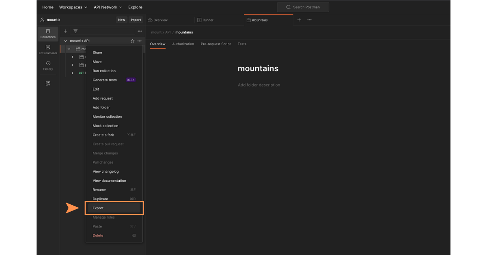Choose Export from the context menu
This screenshot has height=255, width=487.
[114, 208]
